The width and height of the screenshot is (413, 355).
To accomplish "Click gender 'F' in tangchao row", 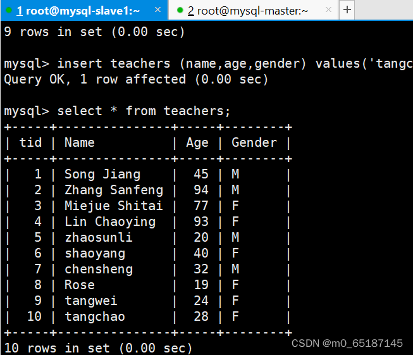I will click(235, 316).
